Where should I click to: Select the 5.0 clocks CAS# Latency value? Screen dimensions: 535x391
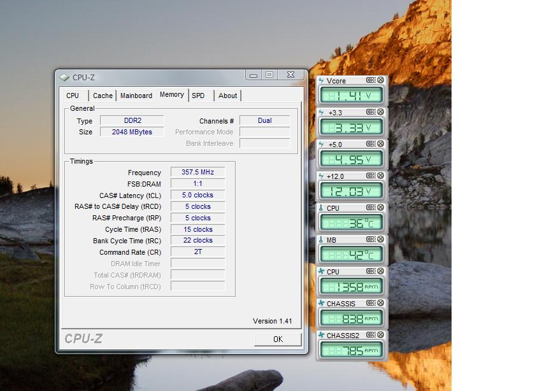tap(198, 195)
